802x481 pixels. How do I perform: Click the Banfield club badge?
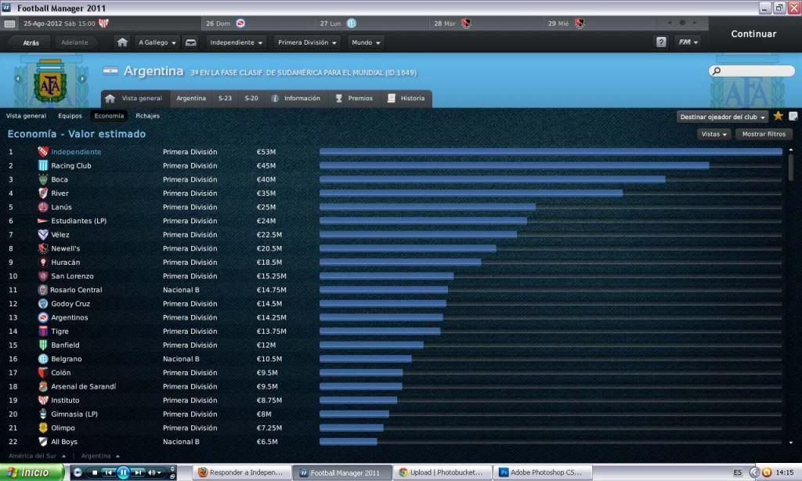tap(43, 345)
